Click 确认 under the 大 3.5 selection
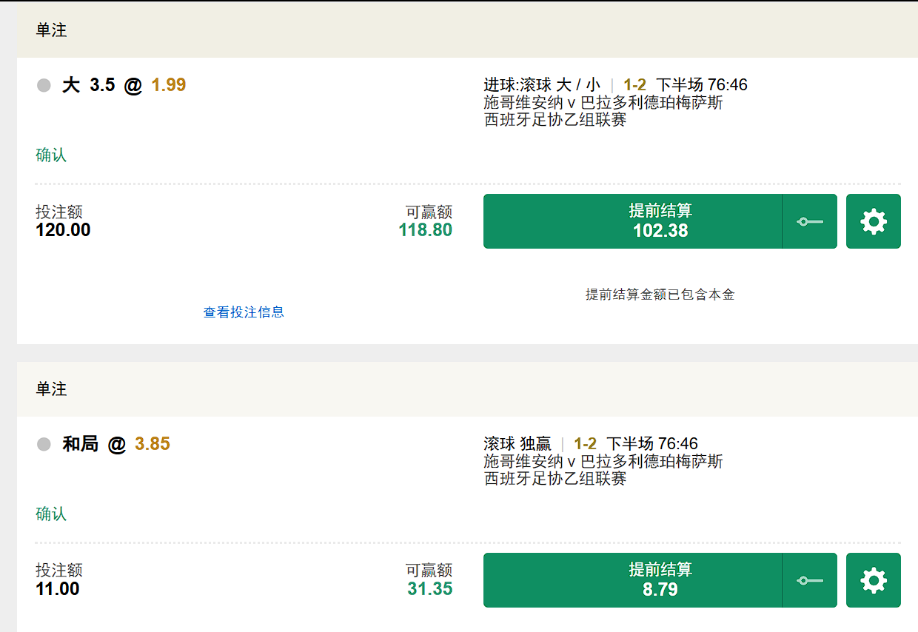Image resolution: width=918 pixels, height=632 pixels. (x=50, y=155)
